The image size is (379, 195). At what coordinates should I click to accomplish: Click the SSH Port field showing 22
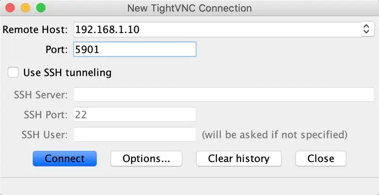tap(135, 115)
